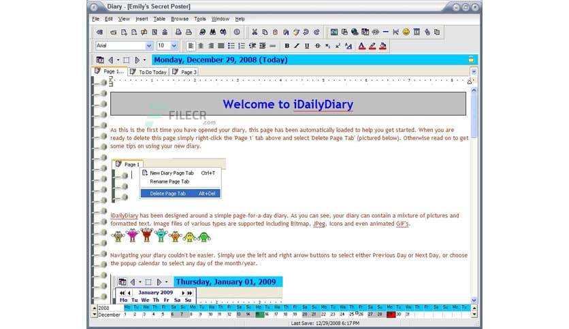Click the document vertical scrollbar down arrow
Screen dimensions: 569x329
click(x=474, y=300)
